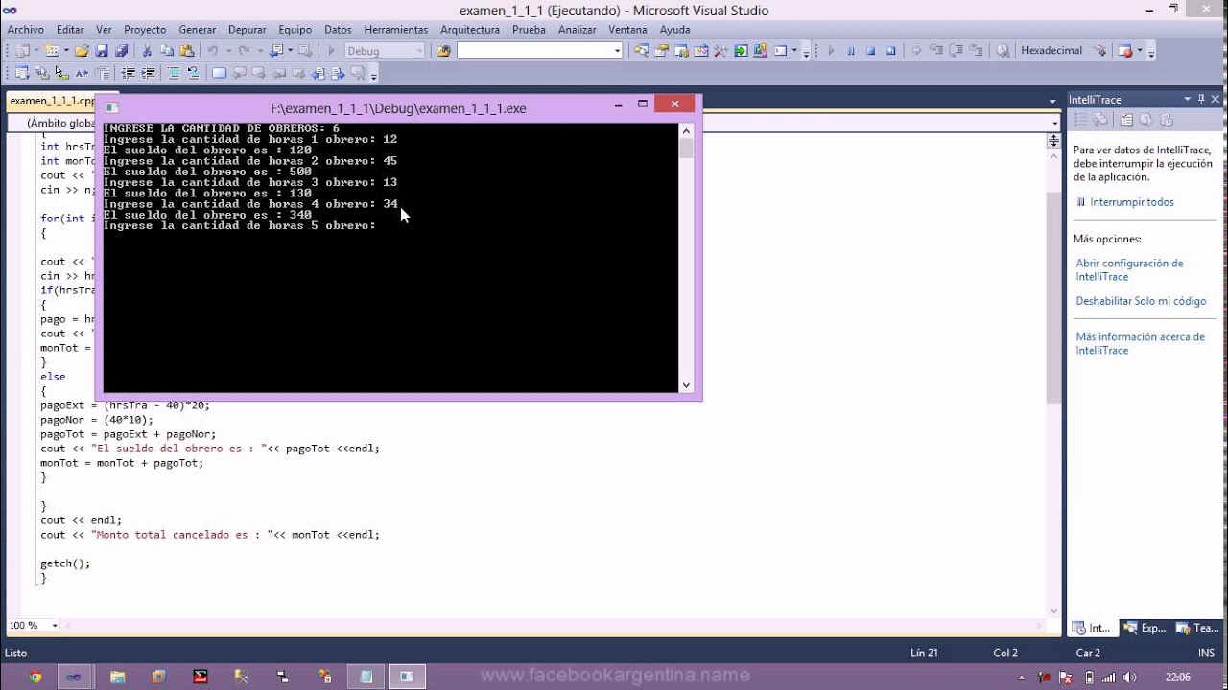Image resolution: width=1228 pixels, height=690 pixels.
Task: Open the Arquitectura menu
Action: (470, 30)
